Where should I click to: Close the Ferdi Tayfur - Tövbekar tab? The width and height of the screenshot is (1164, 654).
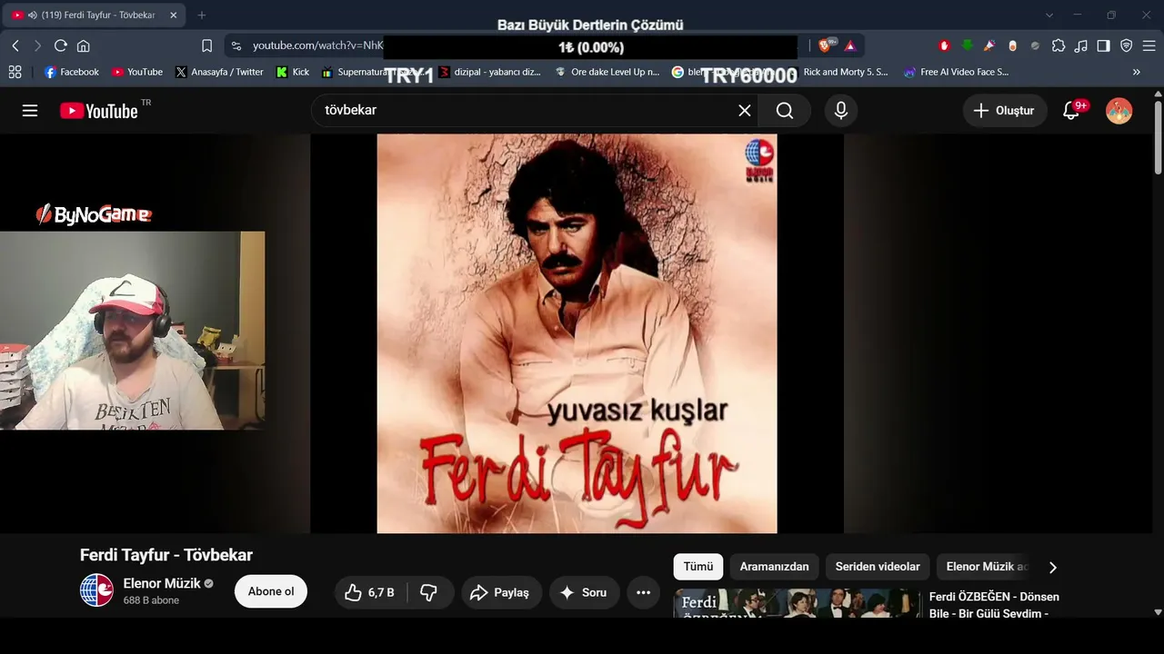click(x=174, y=15)
